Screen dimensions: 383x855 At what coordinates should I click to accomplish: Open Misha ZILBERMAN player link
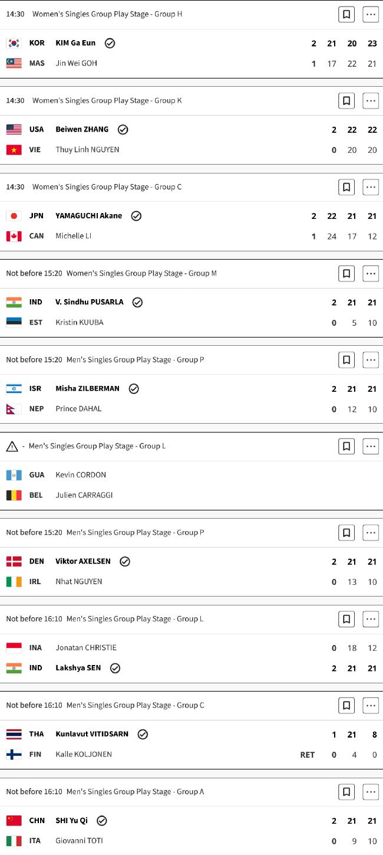click(x=87, y=389)
